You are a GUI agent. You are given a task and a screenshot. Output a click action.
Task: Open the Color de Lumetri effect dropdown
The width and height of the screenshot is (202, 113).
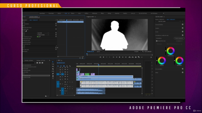[169, 21]
